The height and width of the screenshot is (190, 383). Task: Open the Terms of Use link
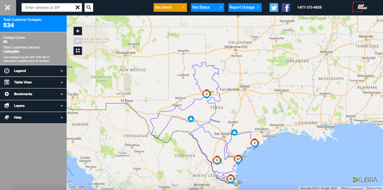(374, 188)
